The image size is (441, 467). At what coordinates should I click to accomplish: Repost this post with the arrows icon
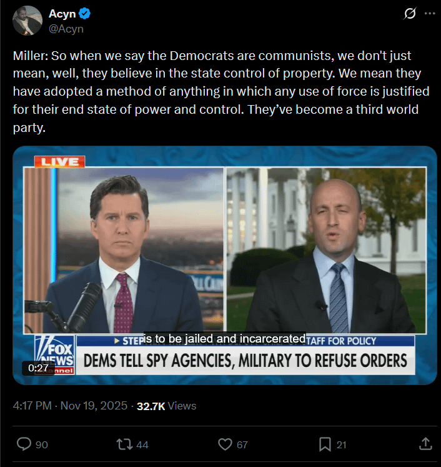click(124, 444)
